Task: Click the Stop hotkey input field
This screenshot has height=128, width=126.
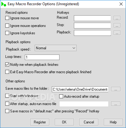Action: coord(92,25)
